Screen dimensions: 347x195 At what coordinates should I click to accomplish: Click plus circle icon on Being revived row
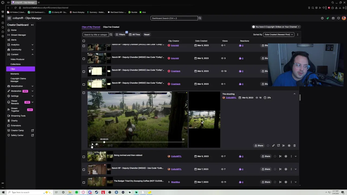point(286,156)
